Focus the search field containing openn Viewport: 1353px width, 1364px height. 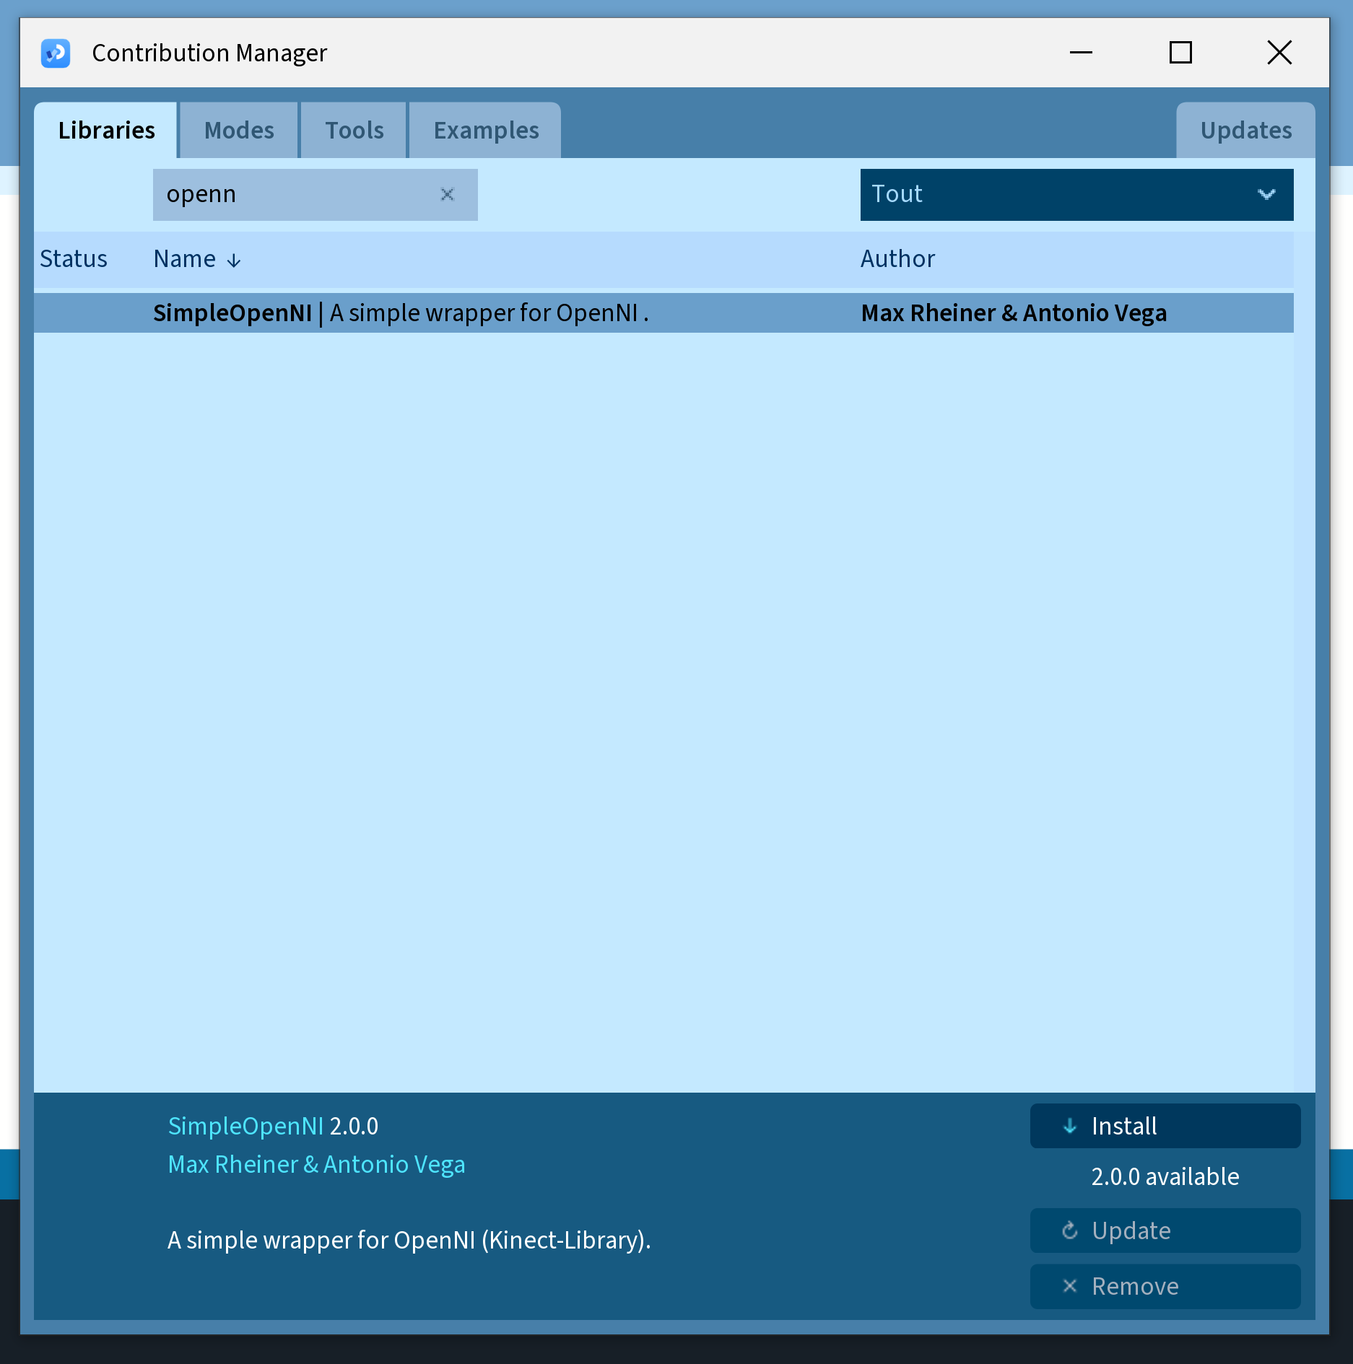tap(296, 194)
